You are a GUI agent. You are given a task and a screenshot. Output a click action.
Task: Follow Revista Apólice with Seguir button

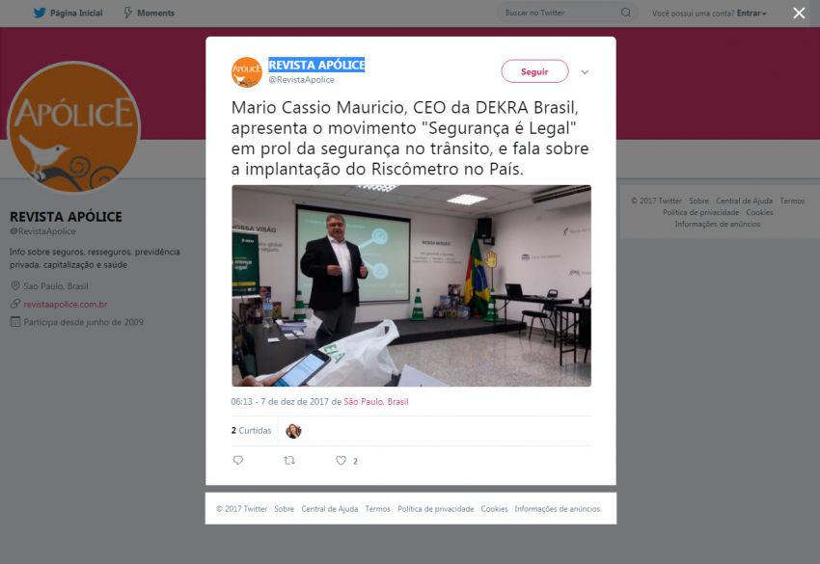point(534,71)
